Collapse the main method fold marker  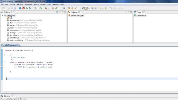tap(4, 62)
